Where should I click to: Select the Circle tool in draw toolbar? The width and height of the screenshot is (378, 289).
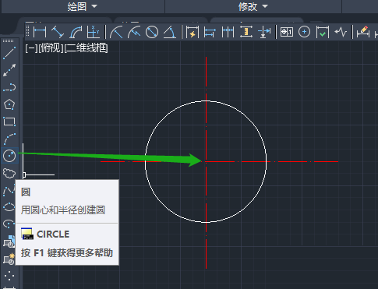pyautogui.click(x=9, y=156)
